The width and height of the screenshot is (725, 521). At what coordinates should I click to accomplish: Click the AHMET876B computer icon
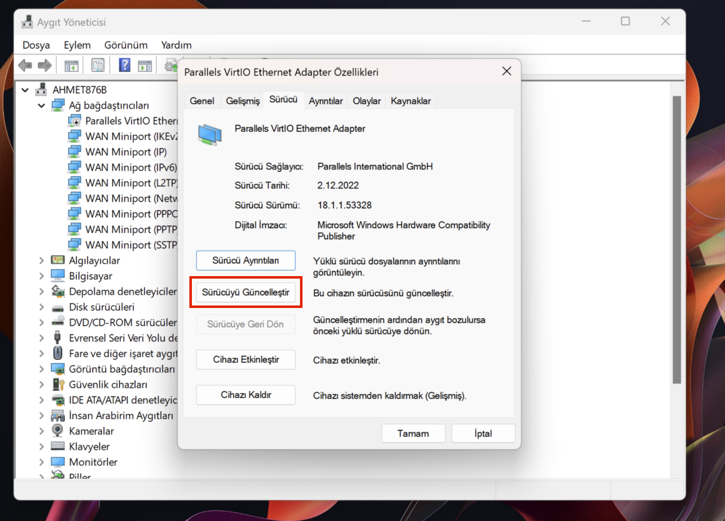[x=42, y=89]
